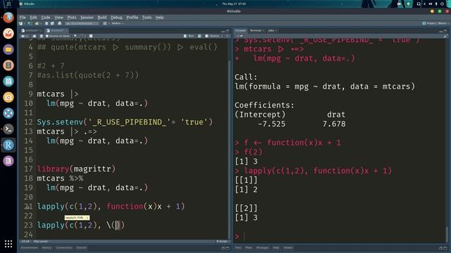Screen dimensions: 451x253
Task: Open the help lifebuoy icon in the dock
Action: [8, 113]
